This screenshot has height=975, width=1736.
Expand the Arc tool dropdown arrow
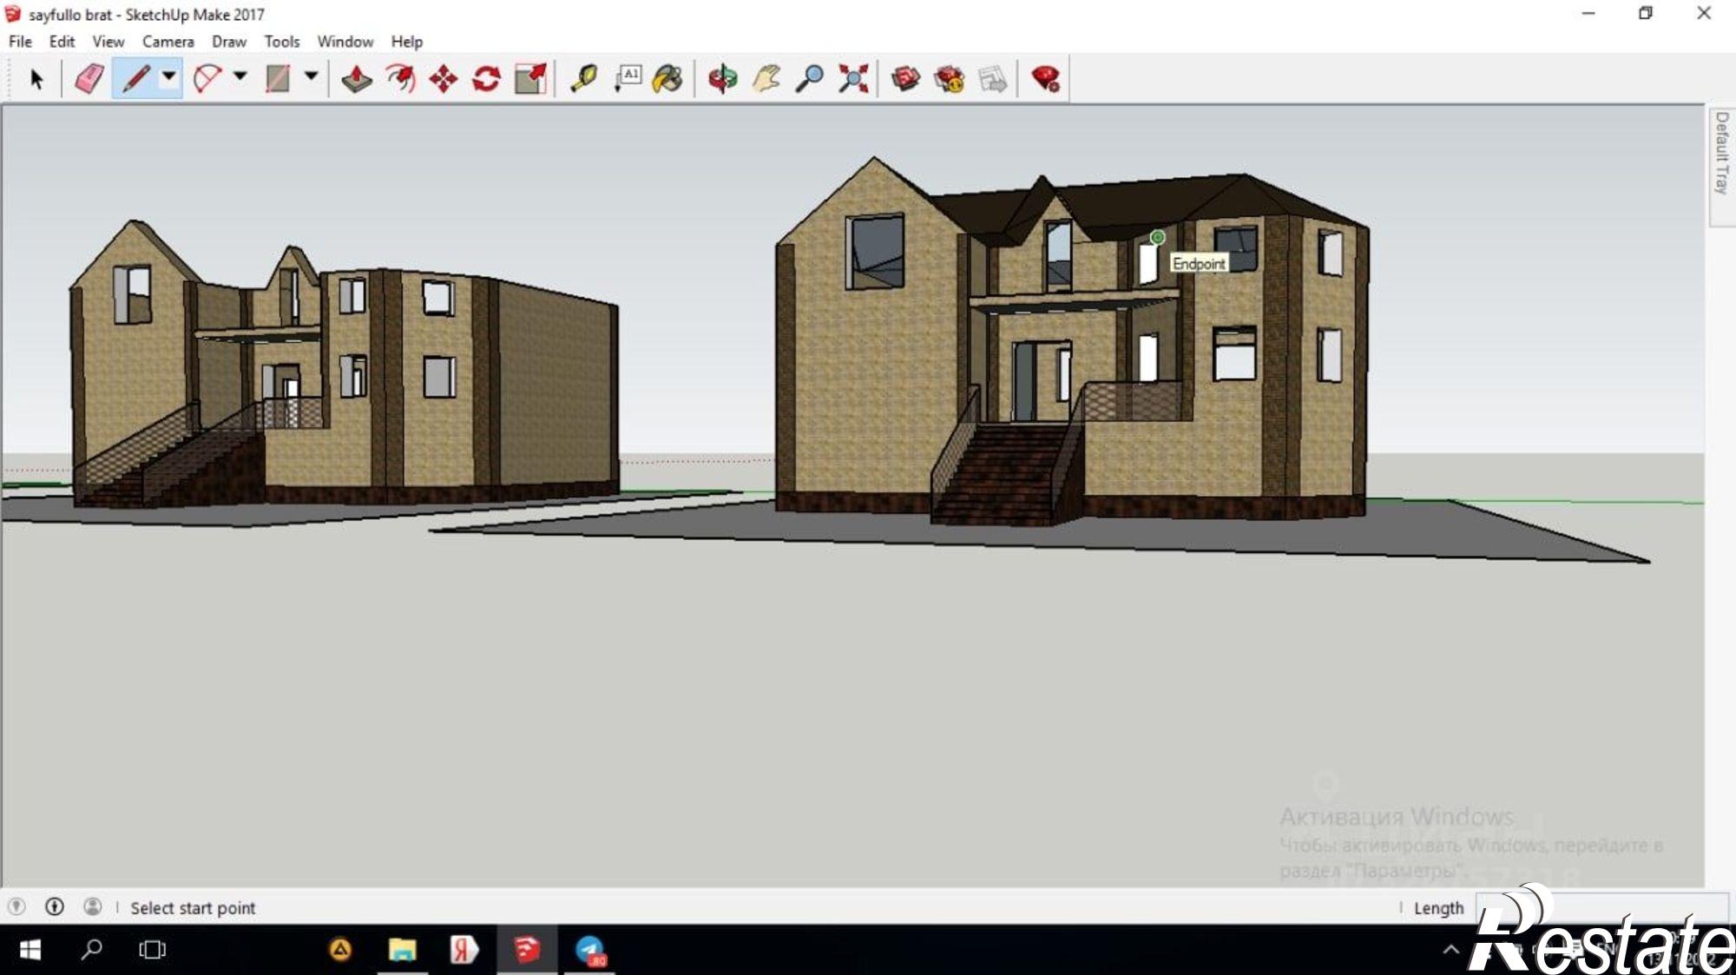(240, 76)
